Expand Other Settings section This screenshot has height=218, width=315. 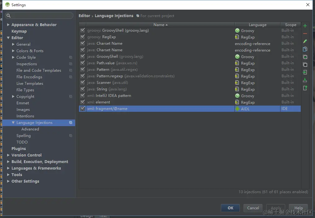point(8,181)
